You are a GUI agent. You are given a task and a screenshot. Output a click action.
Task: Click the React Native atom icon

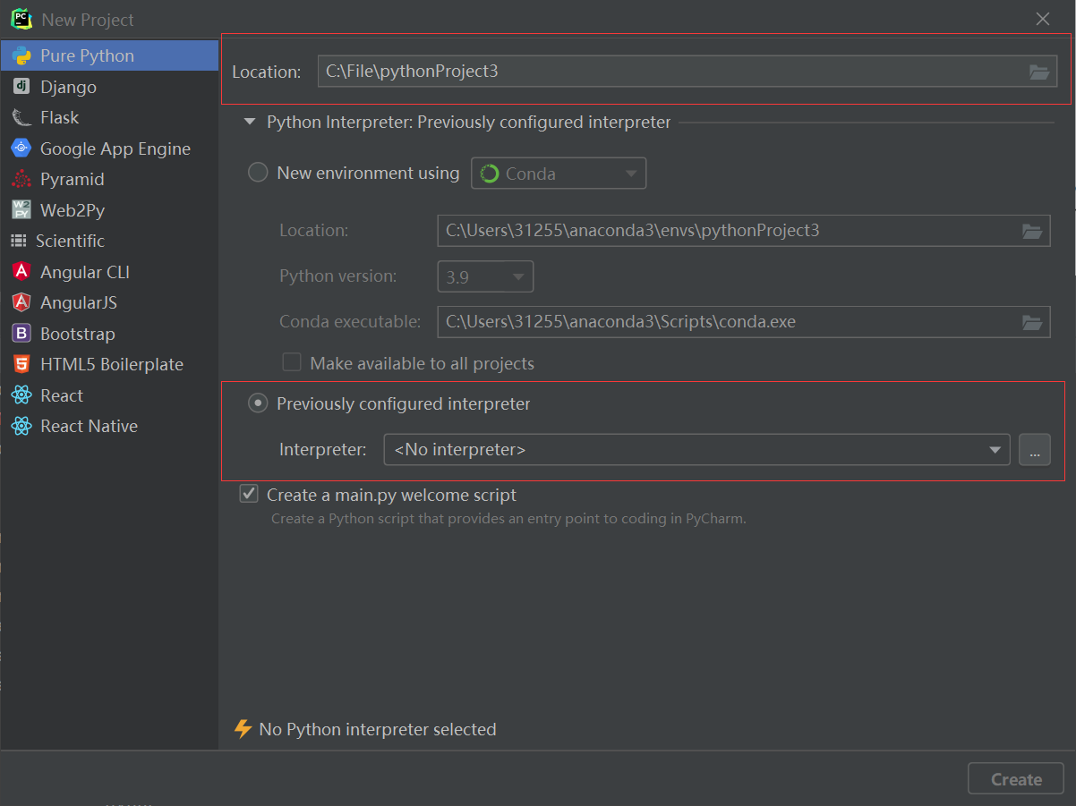[21, 426]
